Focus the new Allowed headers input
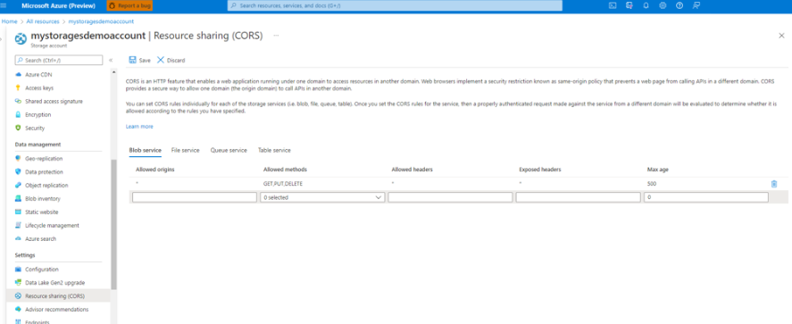This screenshot has height=324, width=792. click(x=451, y=197)
